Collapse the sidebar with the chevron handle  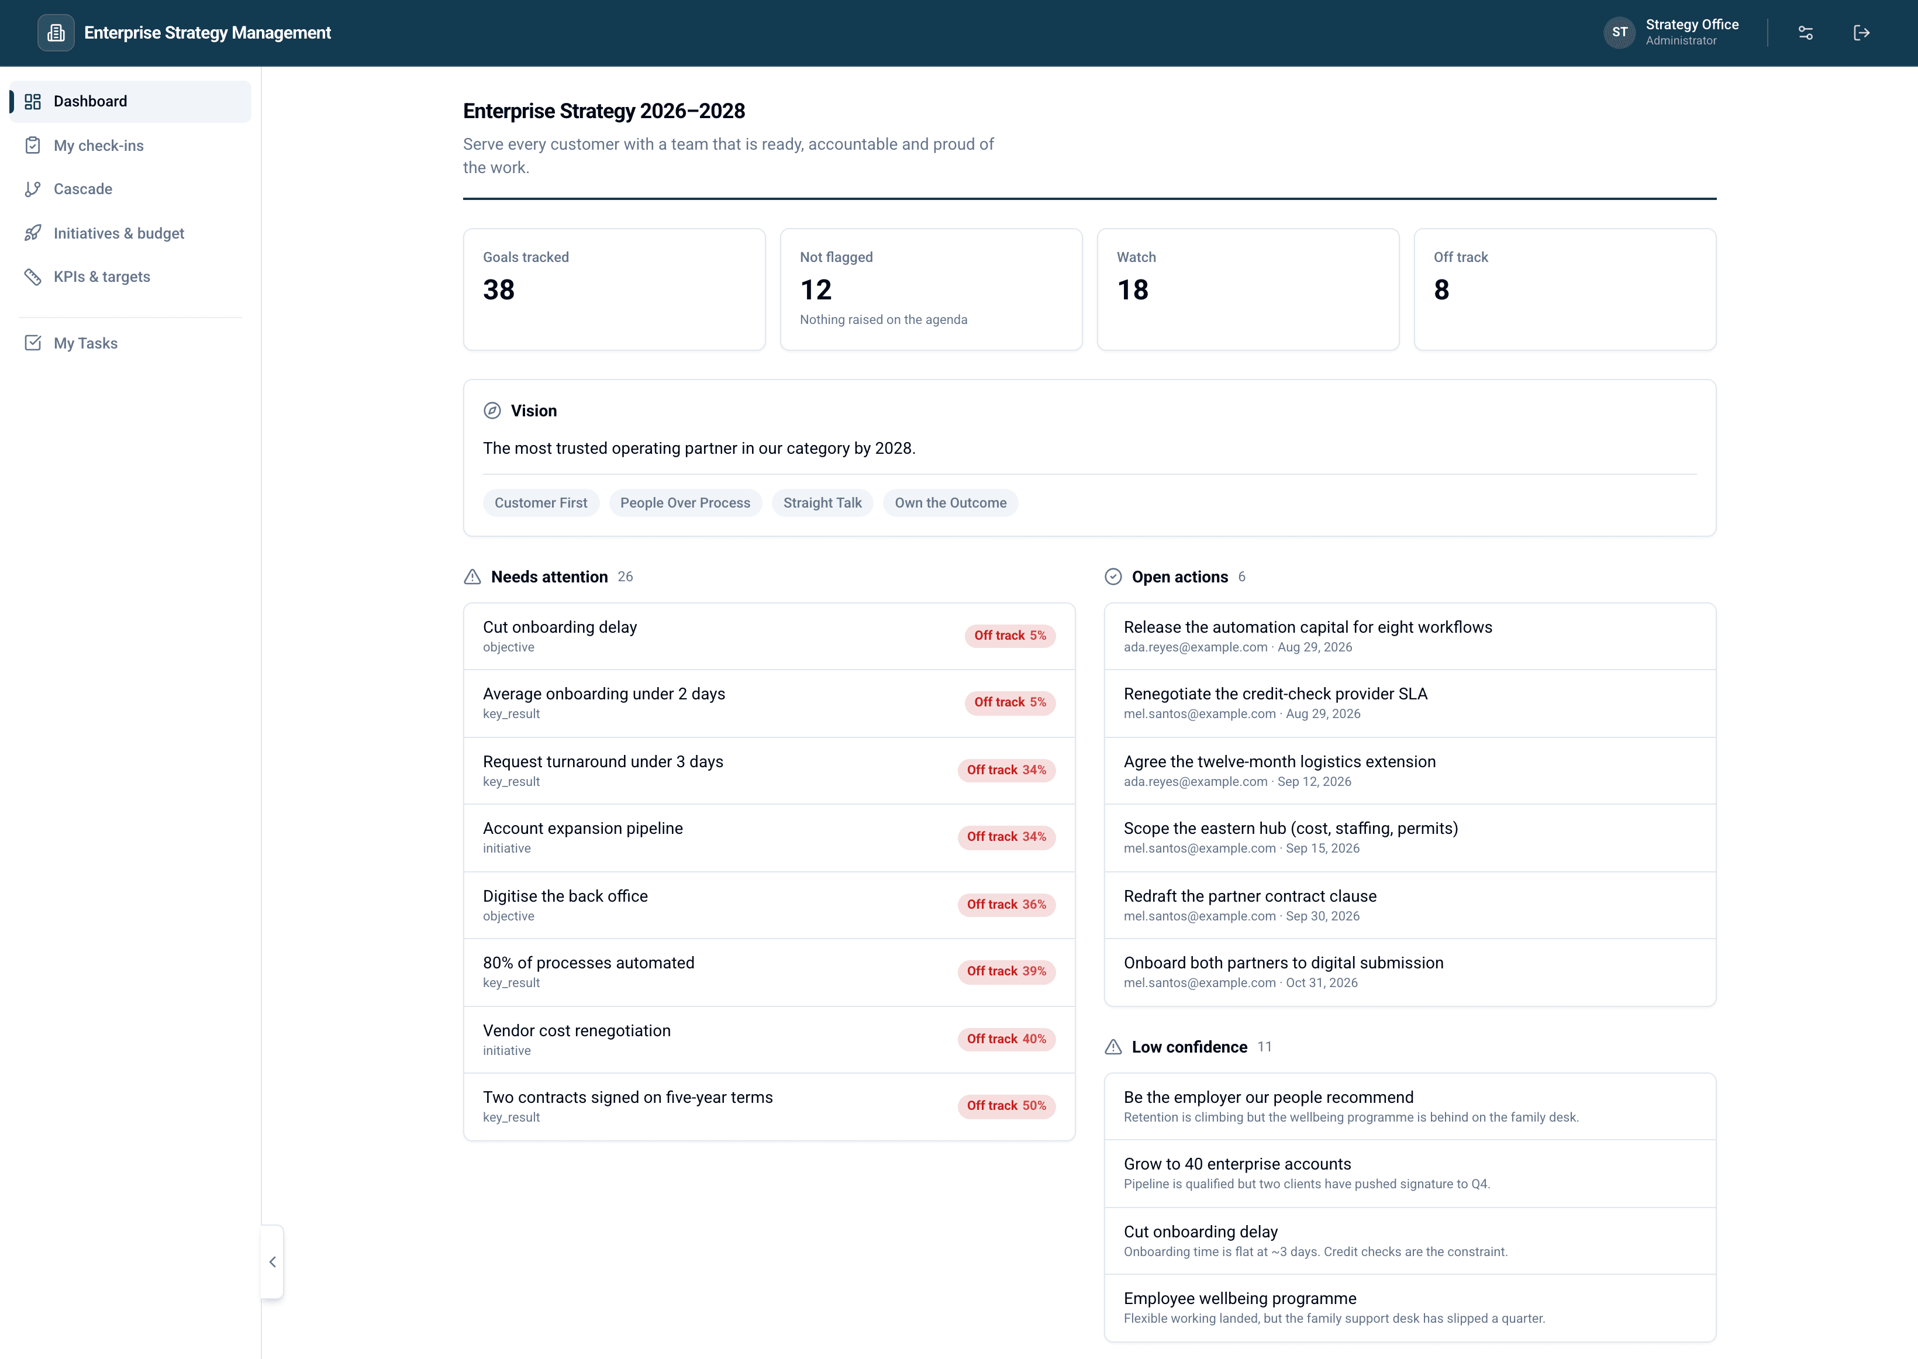coord(272,1262)
